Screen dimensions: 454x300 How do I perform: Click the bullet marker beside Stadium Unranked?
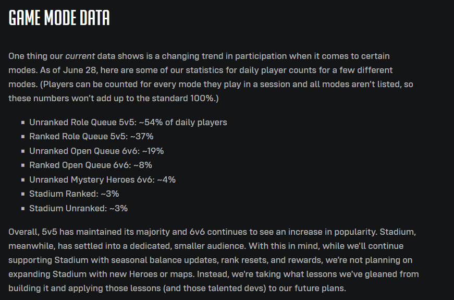(23, 208)
